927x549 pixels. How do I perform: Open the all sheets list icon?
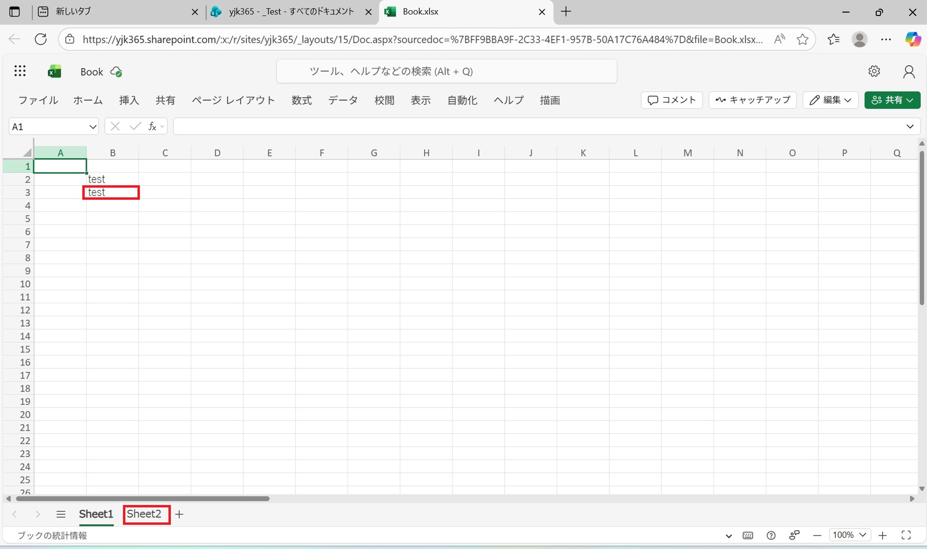[61, 514]
